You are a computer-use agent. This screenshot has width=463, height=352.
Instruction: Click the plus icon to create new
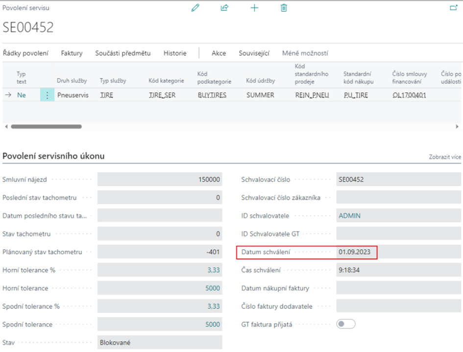[x=254, y=8]
